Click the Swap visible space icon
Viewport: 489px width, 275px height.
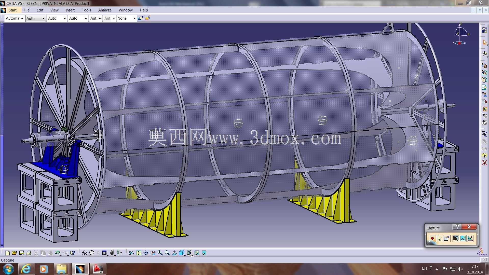[204, 253]
